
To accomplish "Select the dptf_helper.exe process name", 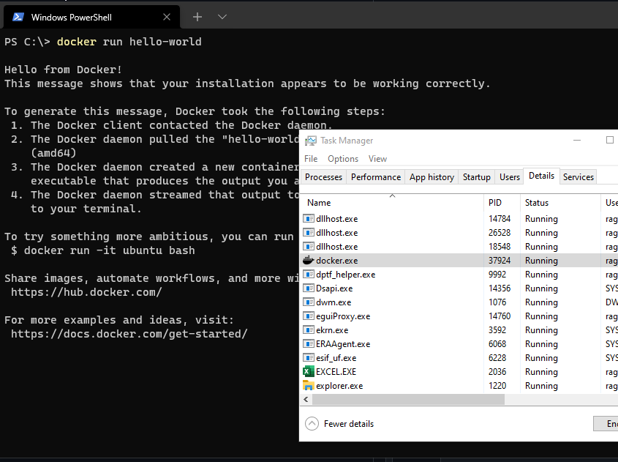I will click(x=346, y=275).
